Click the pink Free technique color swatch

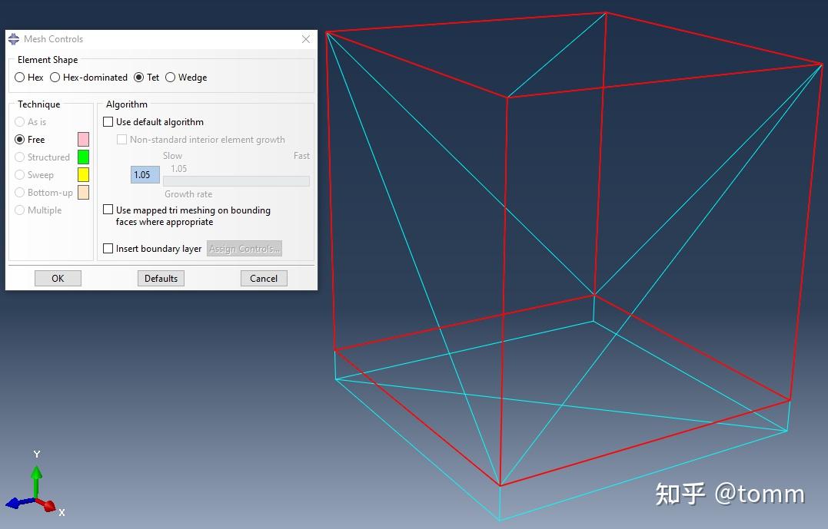[x=81, y=139]
